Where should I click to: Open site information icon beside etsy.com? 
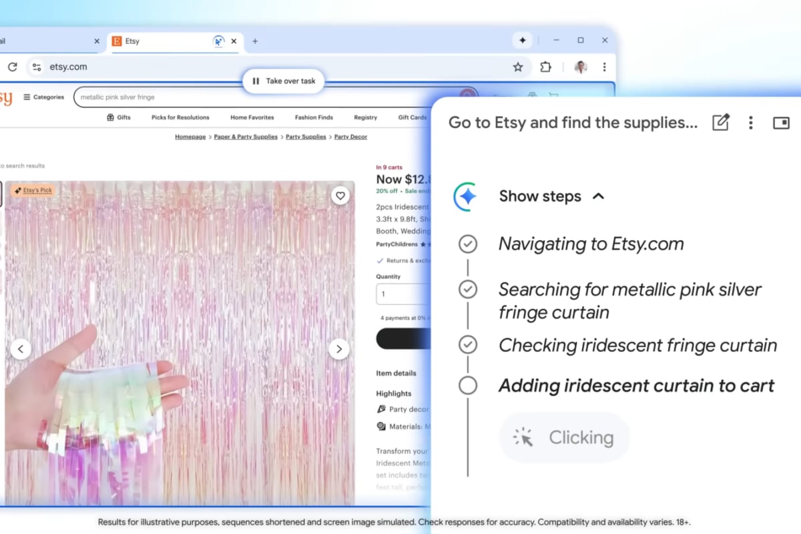click(x=37, y=67)
